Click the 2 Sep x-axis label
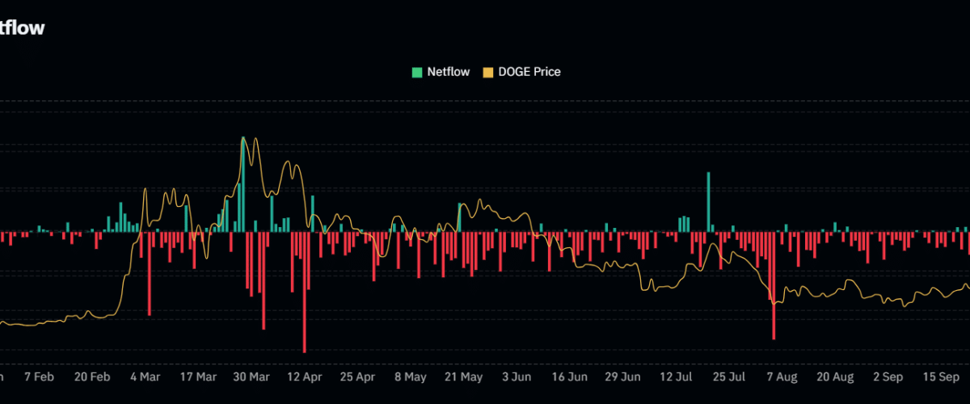 (x=888, y=377)
